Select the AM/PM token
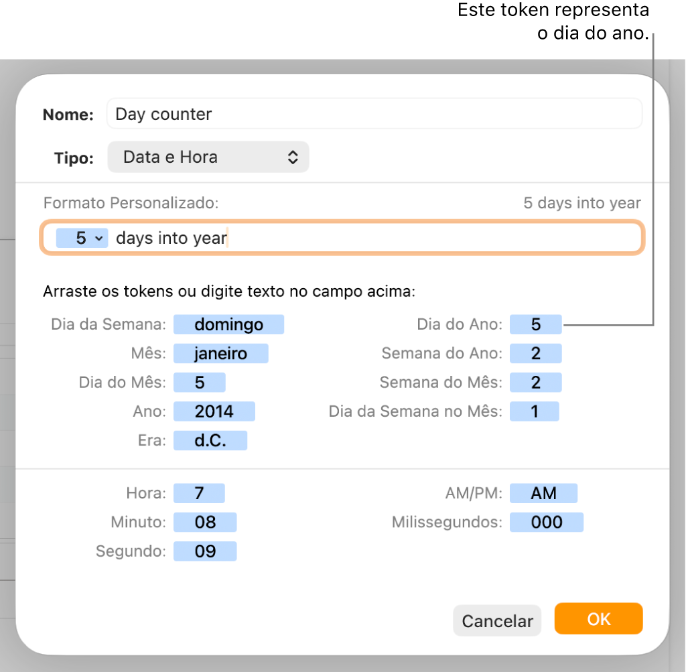The width and height of the screenshot is (686, 672). 543,493
